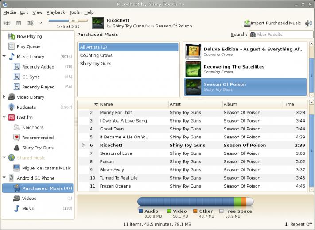
Task: Select track It Became A Lie On You
Action: [192, 137]
